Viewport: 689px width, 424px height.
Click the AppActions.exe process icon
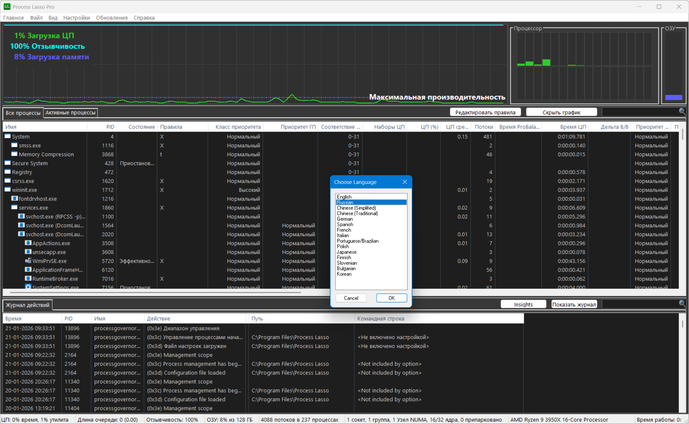[x=28, y=243]
